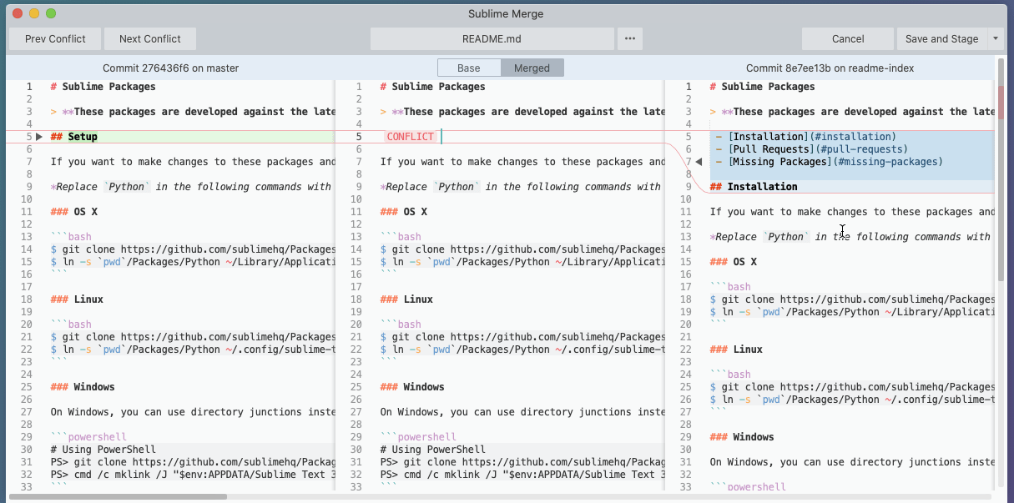Image resolution: width=1014 pixels, height=503 pixels.
Task: Click the CONFLICT marker on merged line 5
Action: point(409,136)
